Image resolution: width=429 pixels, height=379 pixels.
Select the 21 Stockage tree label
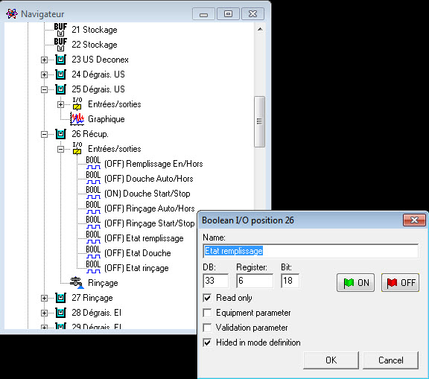coord(95,30)
